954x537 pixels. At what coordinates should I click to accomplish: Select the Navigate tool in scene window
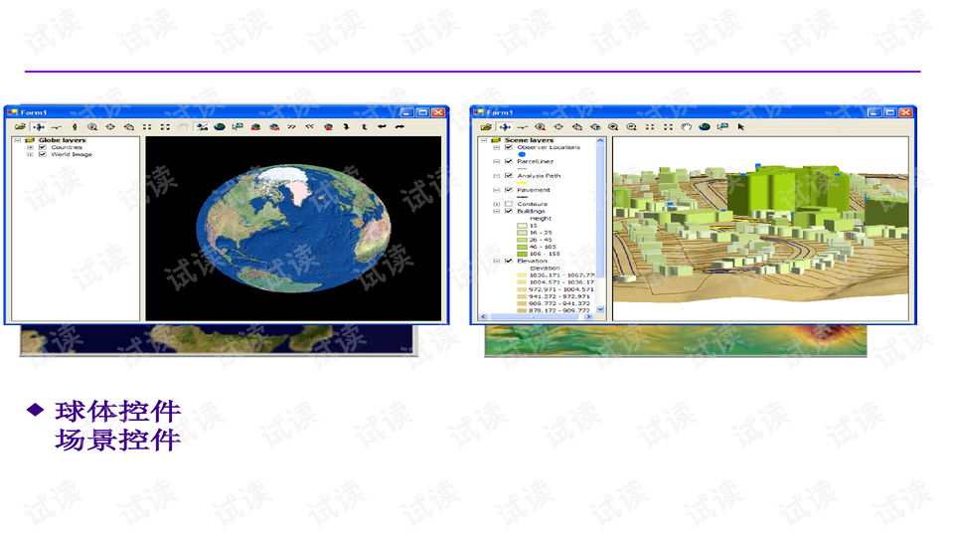(505, 126)
